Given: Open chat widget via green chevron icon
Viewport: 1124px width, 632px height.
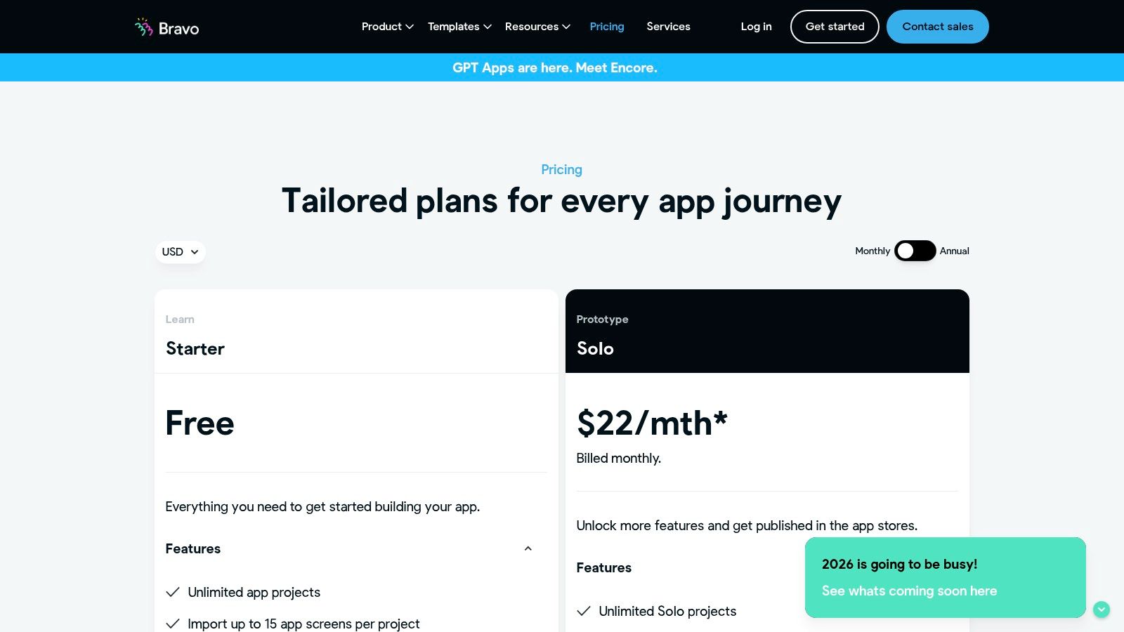Looking at the screenshot, I should tap(1102, 610).
